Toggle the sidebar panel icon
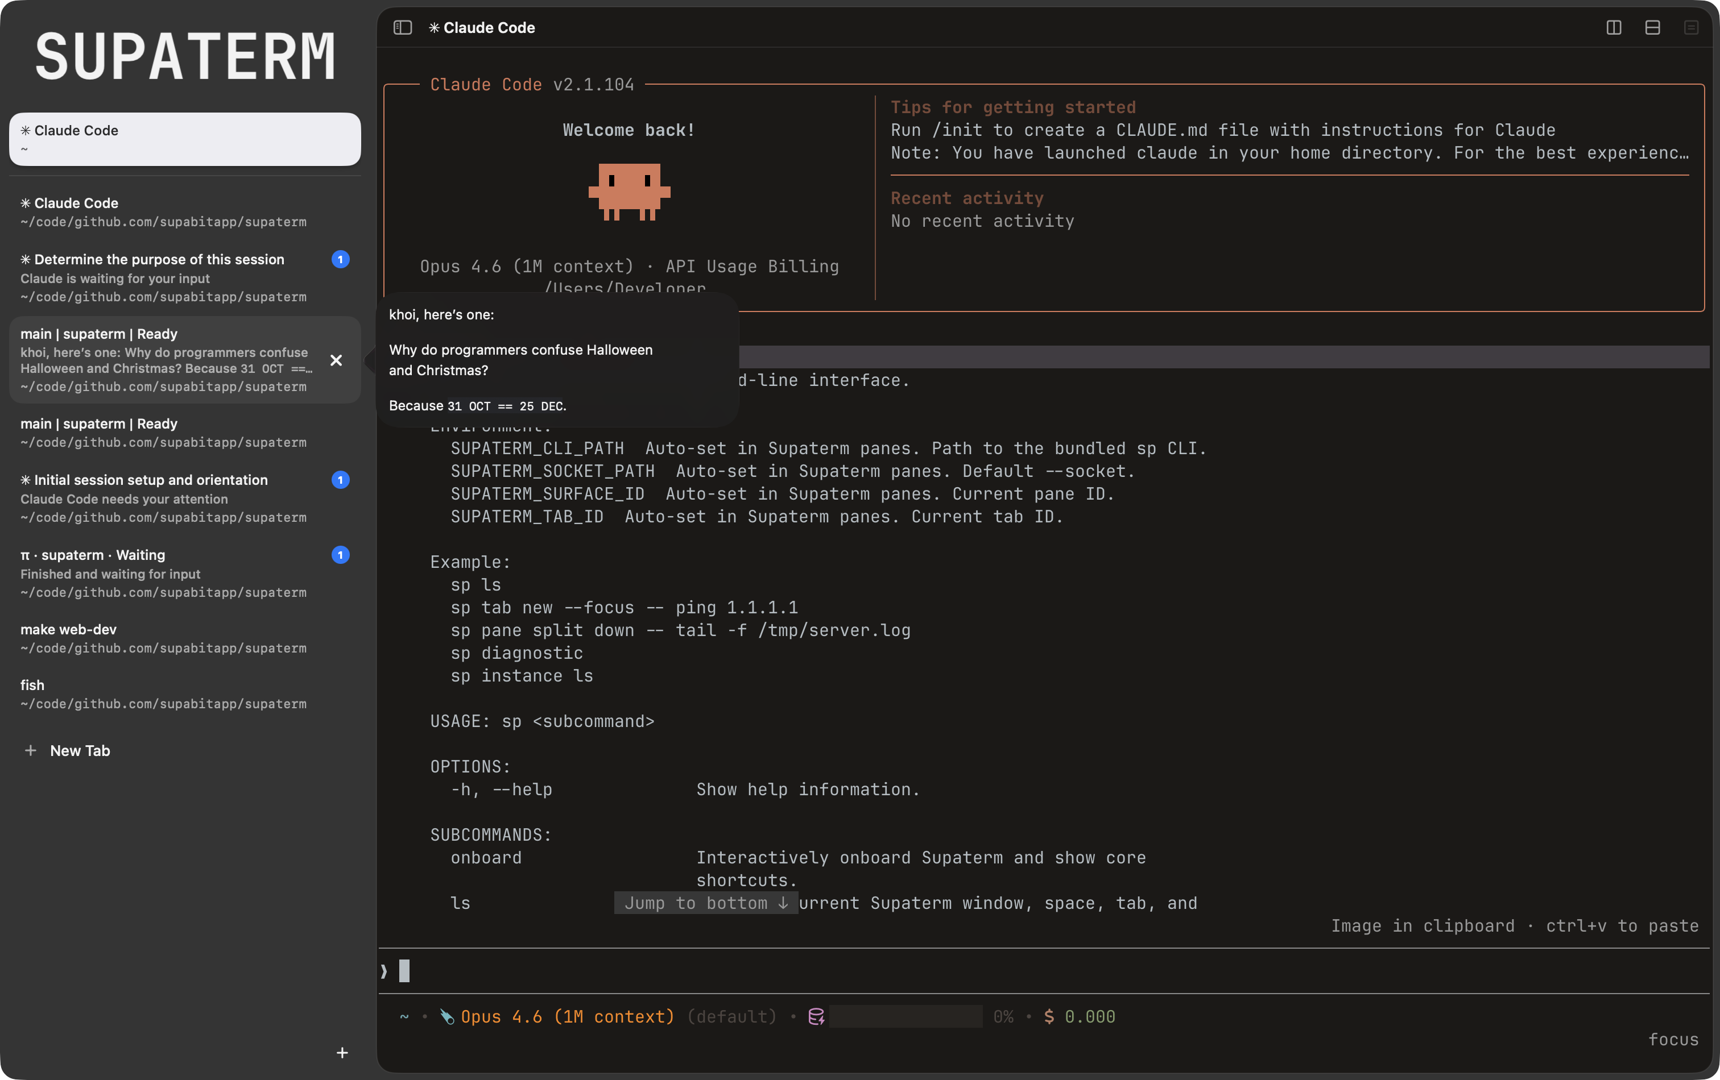The height and width of the screenshot is (1080, 1720). (402, 28)
